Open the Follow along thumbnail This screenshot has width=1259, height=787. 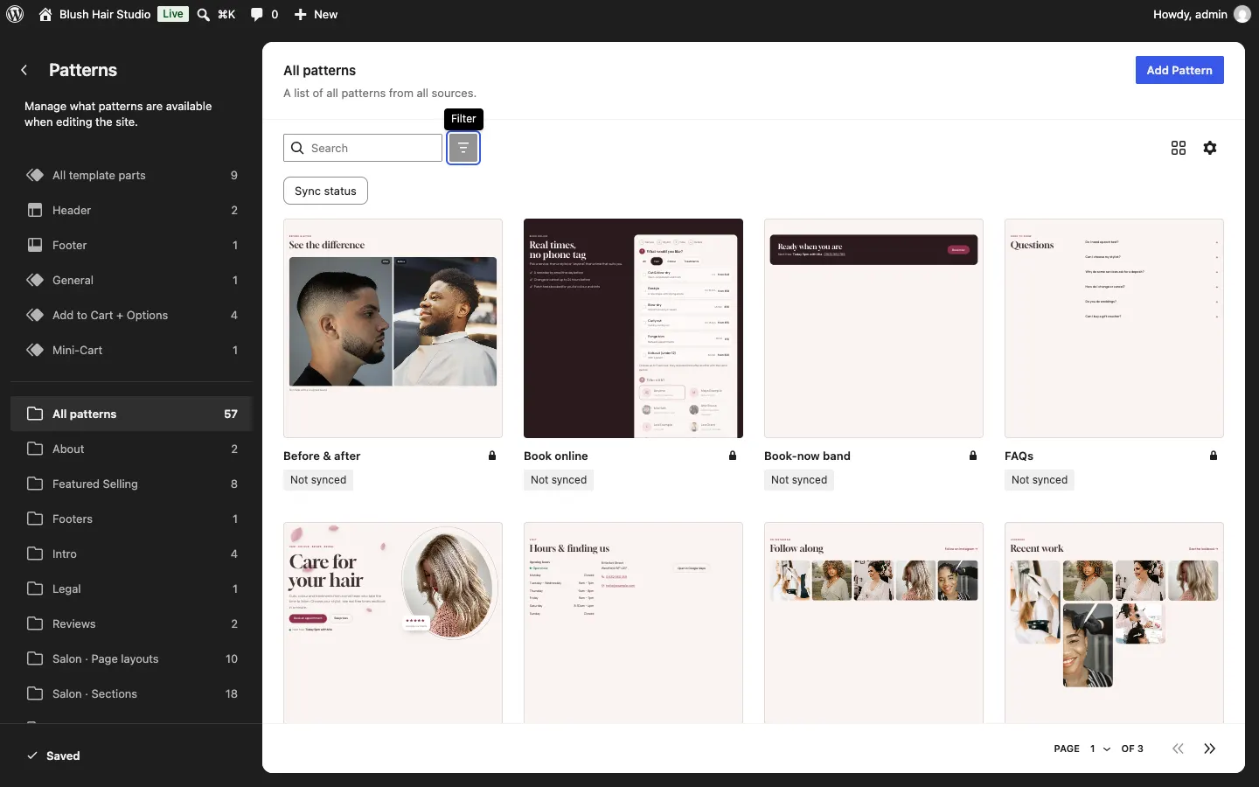tap(873, 623)
